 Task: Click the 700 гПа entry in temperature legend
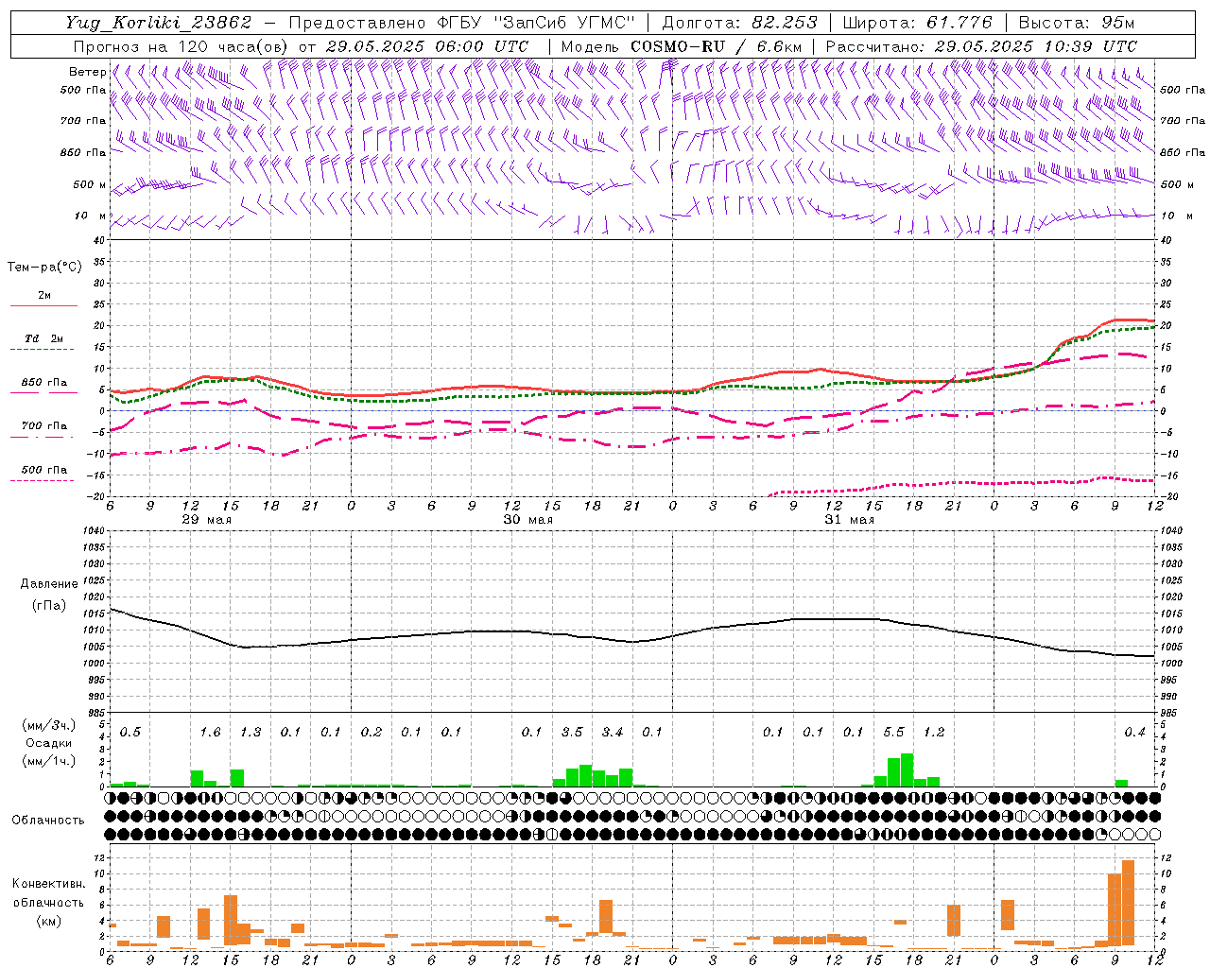pyautogui.click(x=43, y=426)
